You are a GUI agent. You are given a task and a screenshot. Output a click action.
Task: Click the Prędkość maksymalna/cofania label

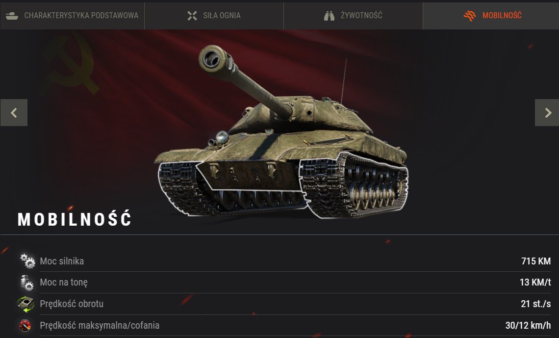click(x=100, y=326)
